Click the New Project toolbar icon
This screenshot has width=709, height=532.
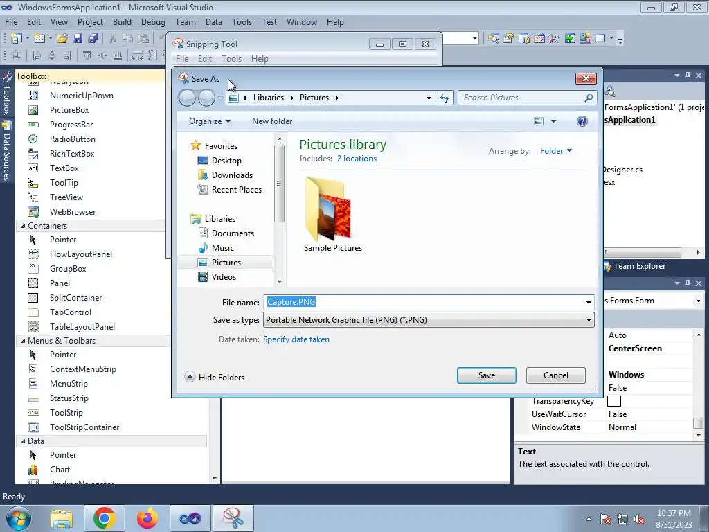point(17,39)
